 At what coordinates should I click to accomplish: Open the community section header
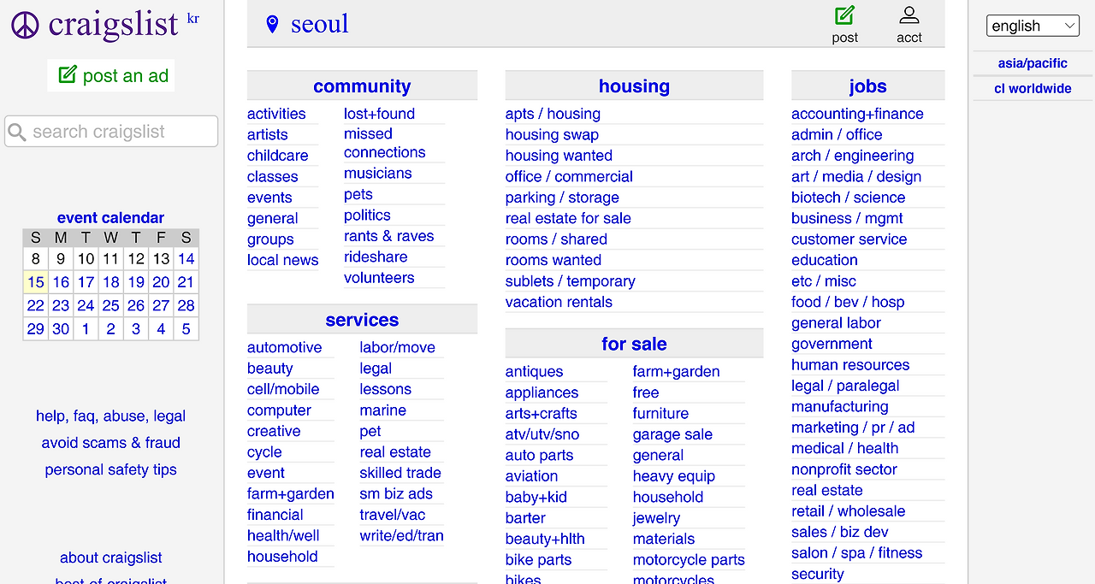362,86
